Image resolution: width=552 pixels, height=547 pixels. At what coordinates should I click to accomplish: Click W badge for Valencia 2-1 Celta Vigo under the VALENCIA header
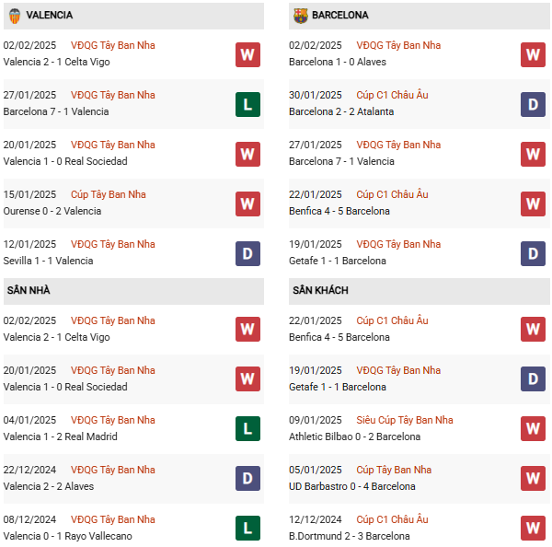coord(247,54)
